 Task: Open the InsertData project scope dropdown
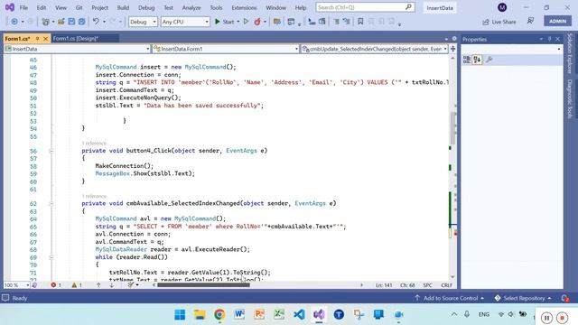tap(77, 49)
